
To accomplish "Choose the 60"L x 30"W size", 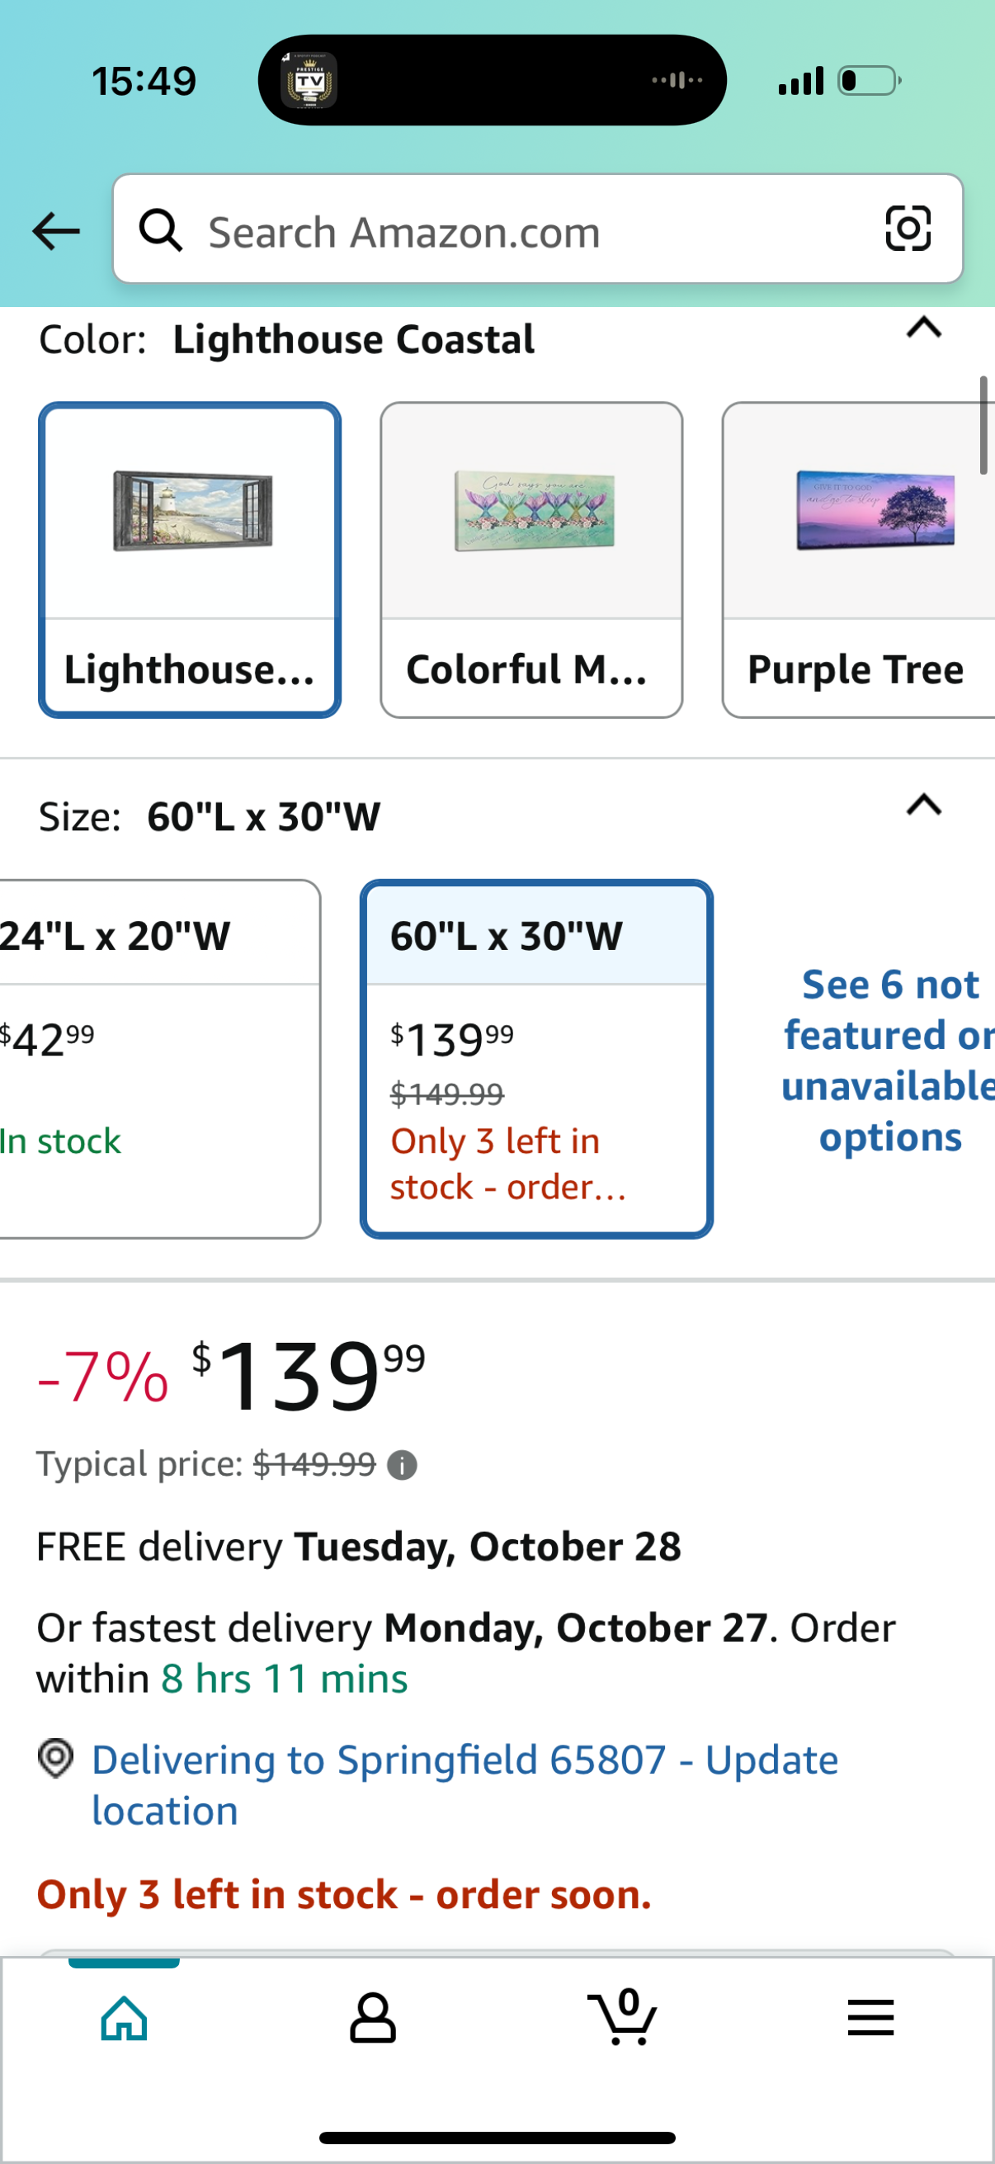I will point(535,1058).
